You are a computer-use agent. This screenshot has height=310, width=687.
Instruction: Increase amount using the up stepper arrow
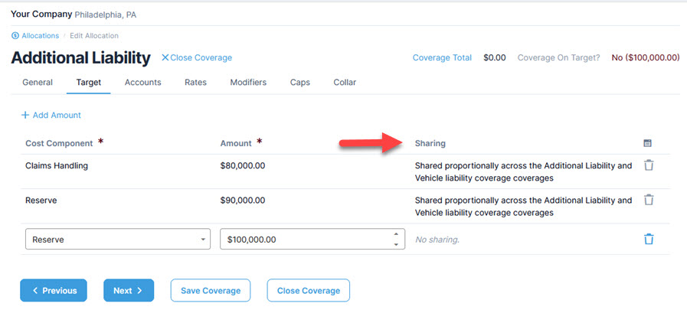click(x=395, y=235)
